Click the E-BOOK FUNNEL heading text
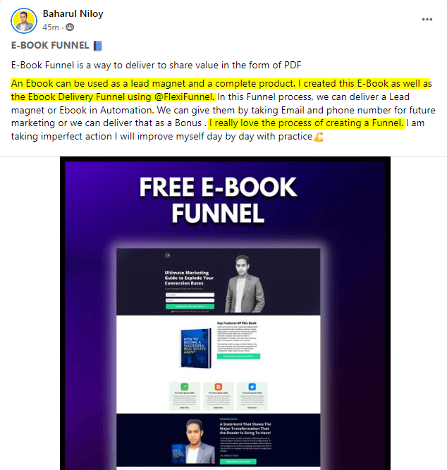Screen dimensions: 447x470 tap(50, 46)
